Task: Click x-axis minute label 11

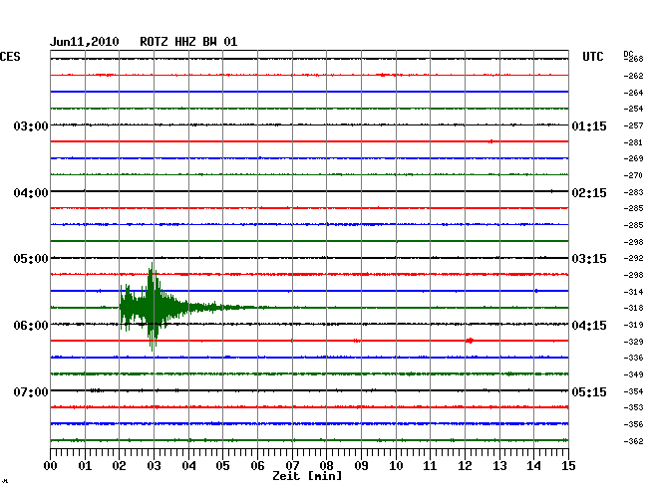Action: point(430,466)
